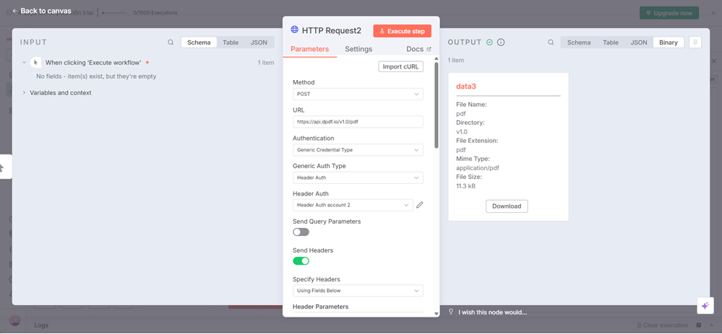Viewport: 722px width, 334px height.
Task: Search input data with magnifier icon
Action: pyautogui.click(x=171, y=43)
